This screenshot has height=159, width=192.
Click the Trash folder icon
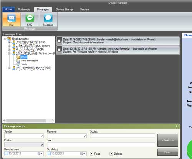(18, 64)
